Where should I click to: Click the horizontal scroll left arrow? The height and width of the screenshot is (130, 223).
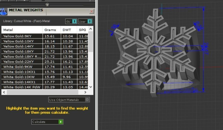[4, 92]
